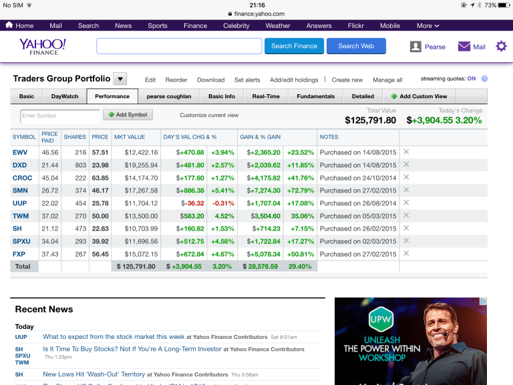
Task: Remove the EWV row with X icon
Action: pyautogui.click(x=406, y=152)
